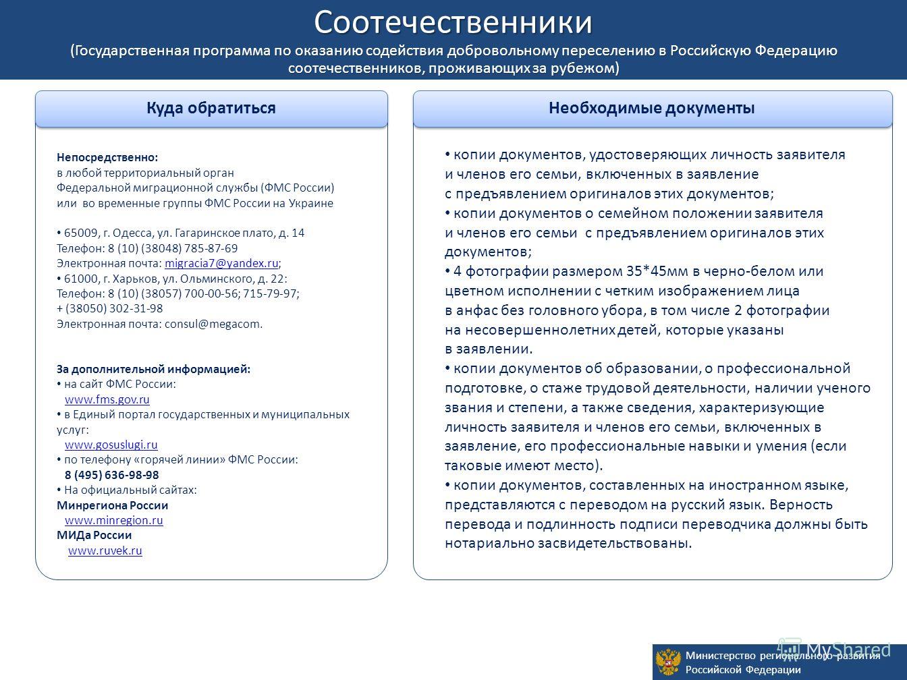The image size is (907, 680).
Task: Click 'копии документов, составленных на иностранном языке' bullet
Action: [647, 486]
